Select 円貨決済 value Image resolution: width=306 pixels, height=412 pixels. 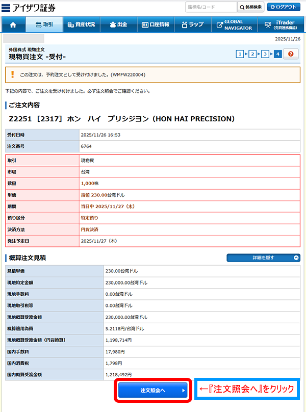(89, 229)
